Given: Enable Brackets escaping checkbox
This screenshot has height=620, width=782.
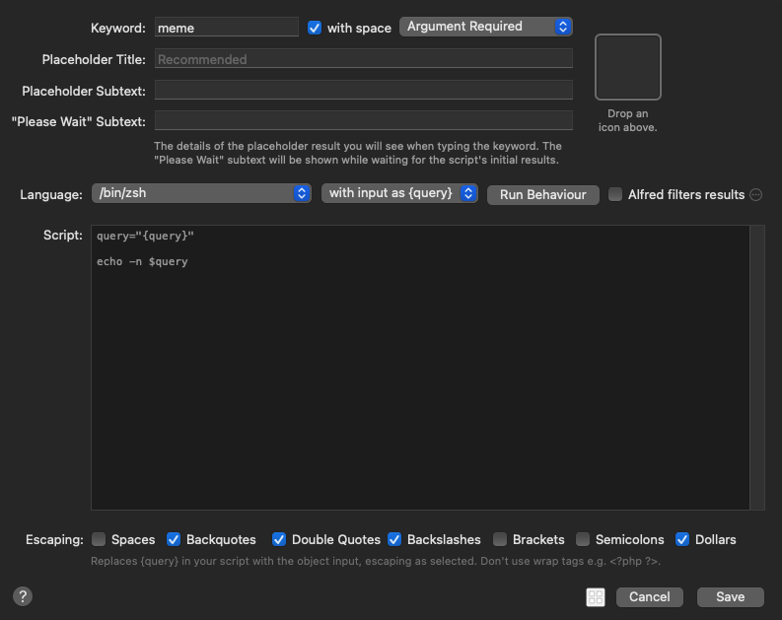Looking at the screenshot, I should [500, 539].
